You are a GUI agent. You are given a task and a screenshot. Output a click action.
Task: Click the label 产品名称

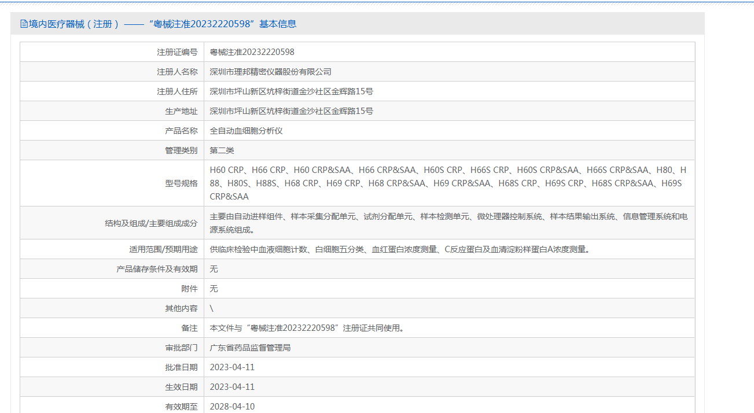tap(181, 131)
